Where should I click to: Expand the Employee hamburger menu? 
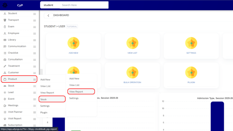pyautogui.click(x=34, y=33)
